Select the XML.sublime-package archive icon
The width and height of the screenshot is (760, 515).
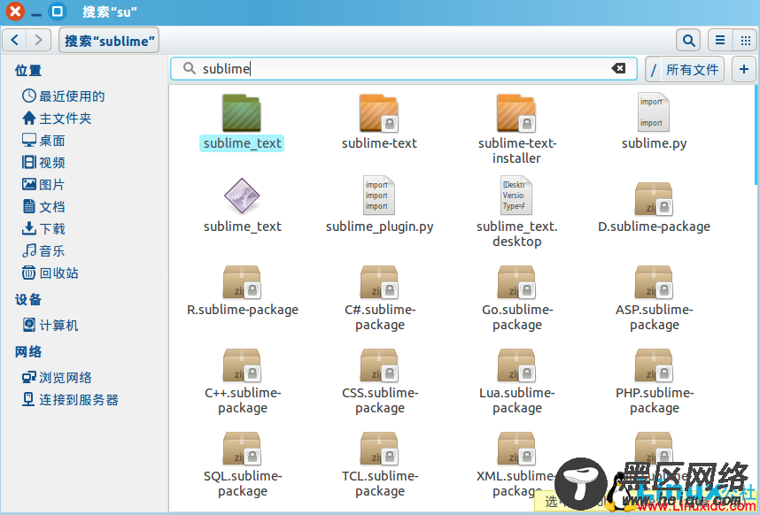tap(516, 449)
